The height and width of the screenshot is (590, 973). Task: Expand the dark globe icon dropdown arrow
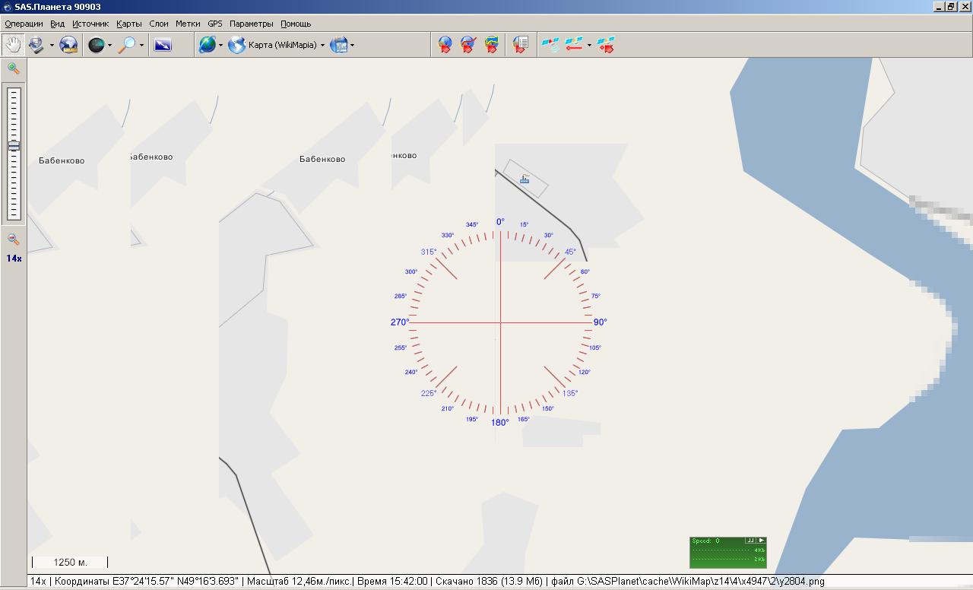tap(109, 45)
